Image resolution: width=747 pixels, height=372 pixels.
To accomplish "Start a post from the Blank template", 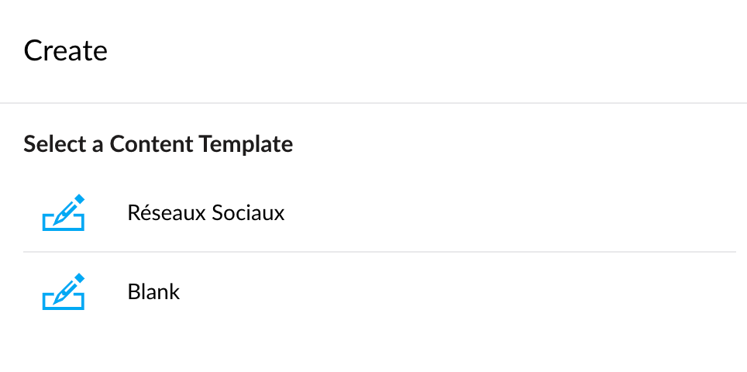I will (379, 291).
